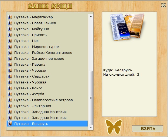Select Путевка - Парана entry
Viewport: 168px width, 137px height.
pos(47,65)
